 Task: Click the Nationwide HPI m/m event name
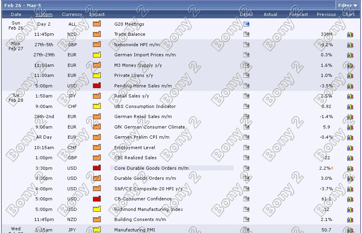click(x=137, y=45)
